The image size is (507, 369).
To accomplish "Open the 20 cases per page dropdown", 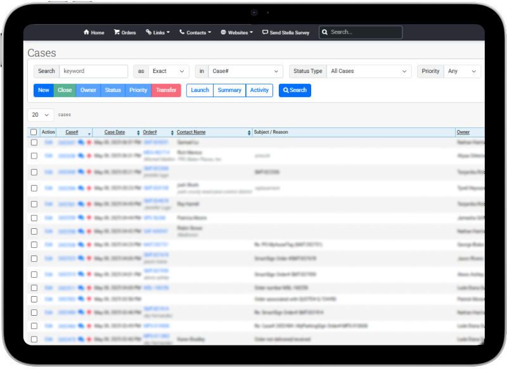I will pyautogui.click(x=41, y=115).
